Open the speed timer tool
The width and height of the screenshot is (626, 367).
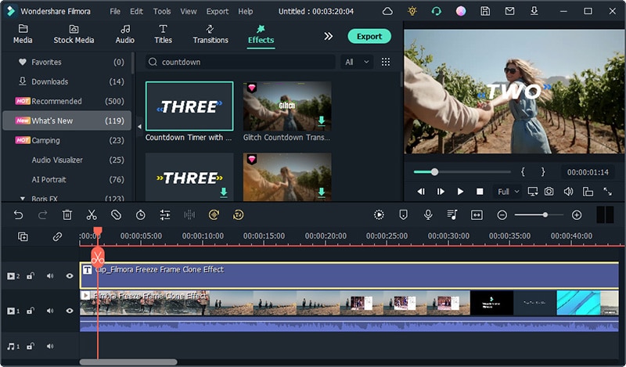tap(141, 215)
